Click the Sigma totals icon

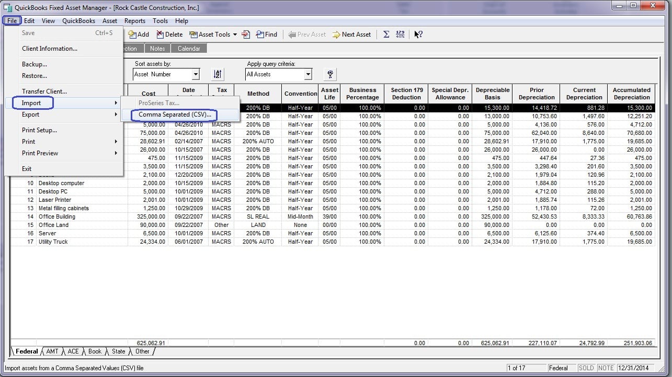pos(386,35)
